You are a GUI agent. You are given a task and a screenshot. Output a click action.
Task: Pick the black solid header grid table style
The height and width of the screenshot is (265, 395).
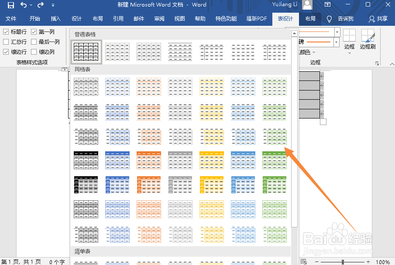86,160
